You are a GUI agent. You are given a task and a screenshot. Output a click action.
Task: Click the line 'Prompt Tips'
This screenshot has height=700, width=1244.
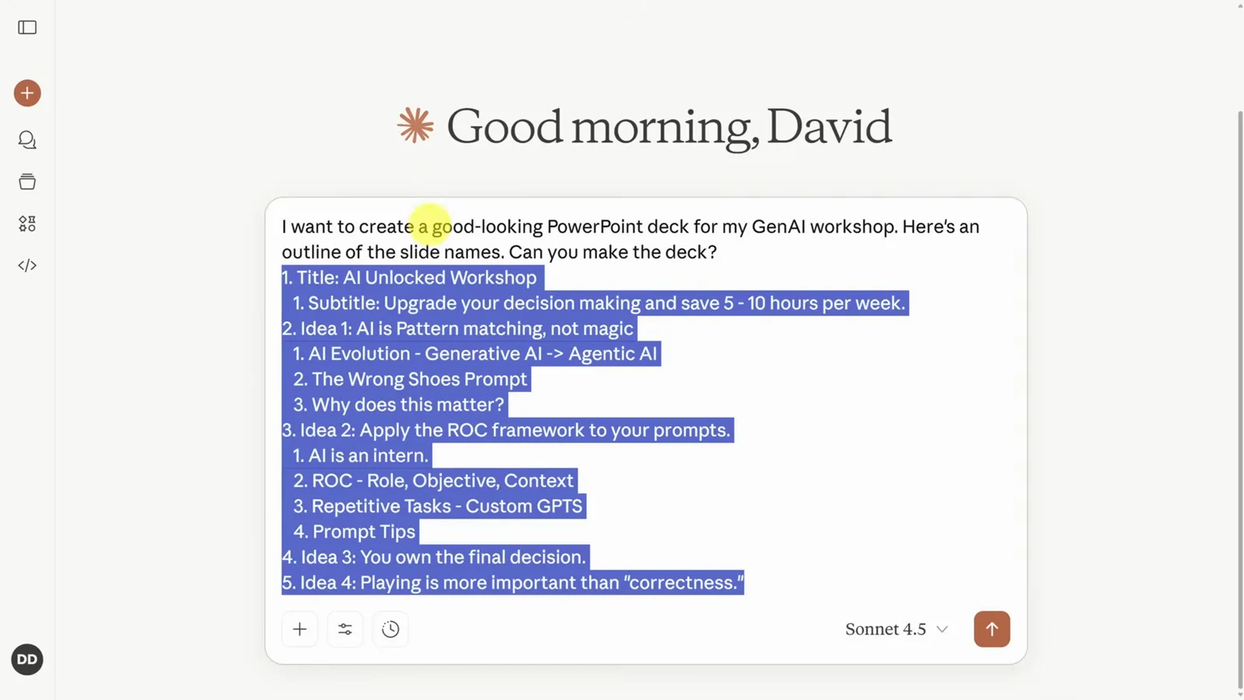coord(354,532)
